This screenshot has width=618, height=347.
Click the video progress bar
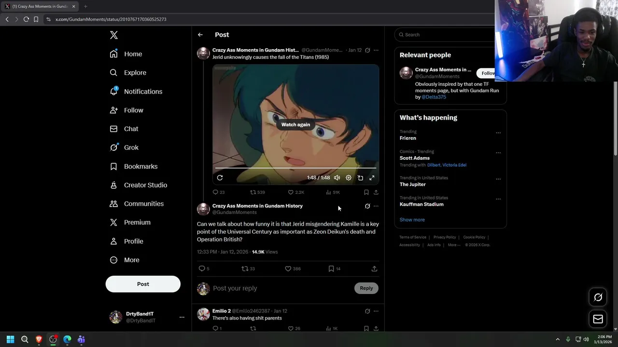(295, 168)
